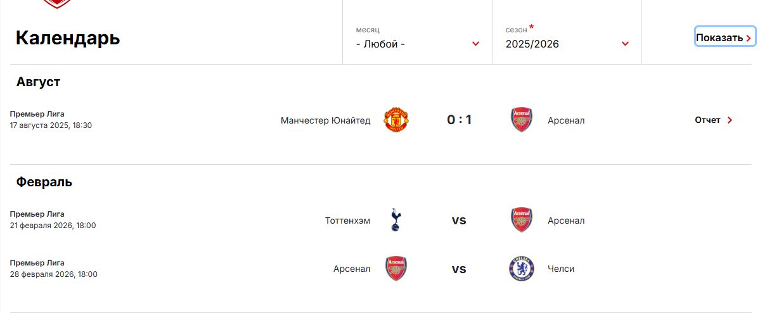
Task: Click the Arsenal home crest on 28 февраля
Action: tap(396, 269)
